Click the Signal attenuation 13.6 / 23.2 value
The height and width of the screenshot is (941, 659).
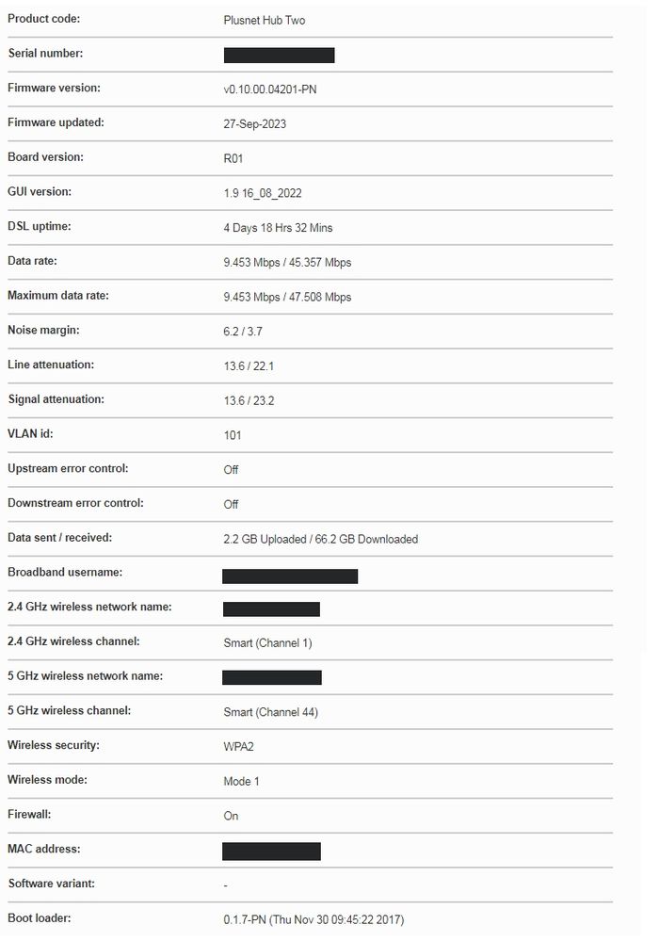point(248,400)
